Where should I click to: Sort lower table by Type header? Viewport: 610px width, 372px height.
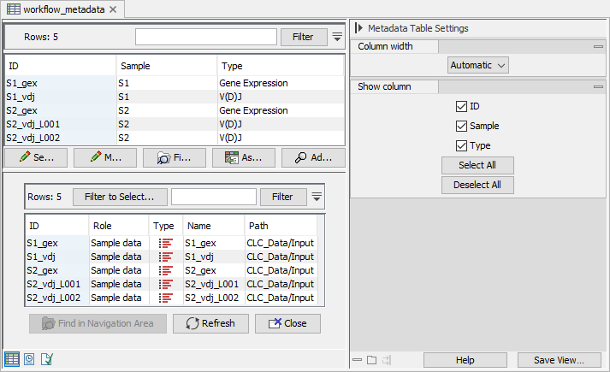pos(165,226)
